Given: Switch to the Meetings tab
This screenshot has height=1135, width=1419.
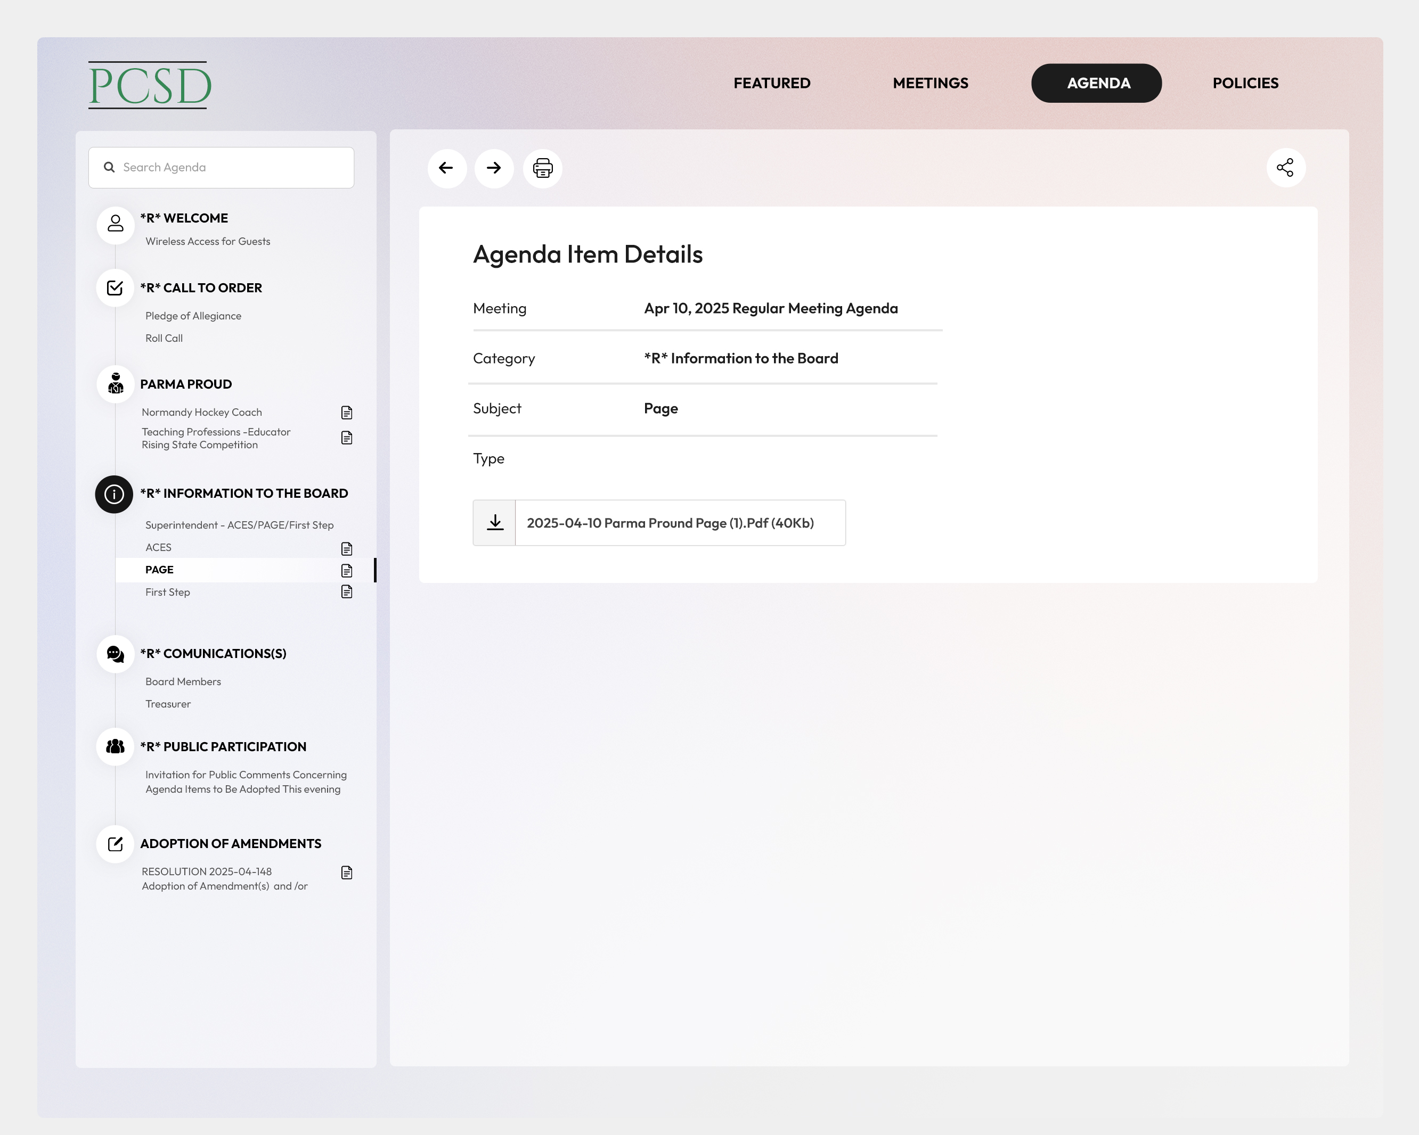Looking at the screenshot, I should (x=930, y=84).
